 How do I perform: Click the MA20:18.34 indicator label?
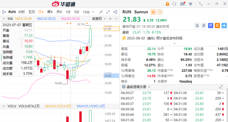coord(71,19)
